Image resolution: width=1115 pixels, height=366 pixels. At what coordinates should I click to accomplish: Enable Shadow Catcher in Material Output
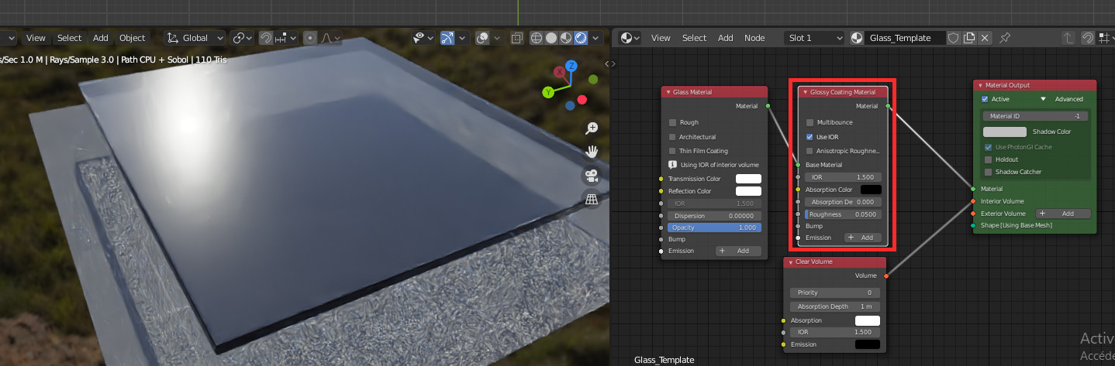click(989, 172)
